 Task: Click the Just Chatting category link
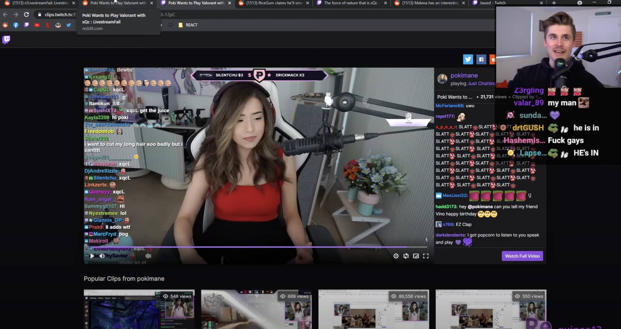point(482,83)
